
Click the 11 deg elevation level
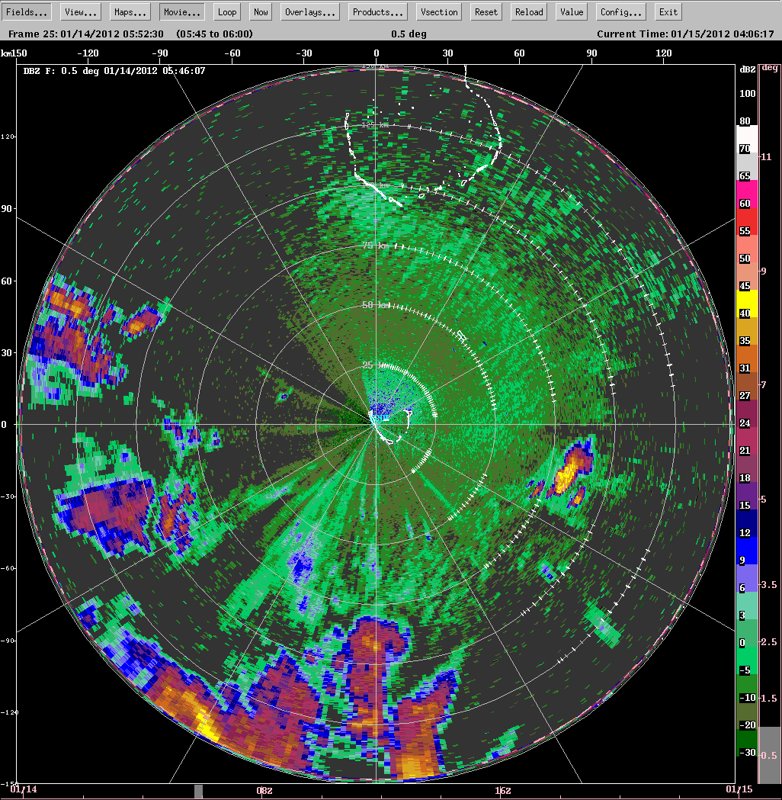pos(766,157)
